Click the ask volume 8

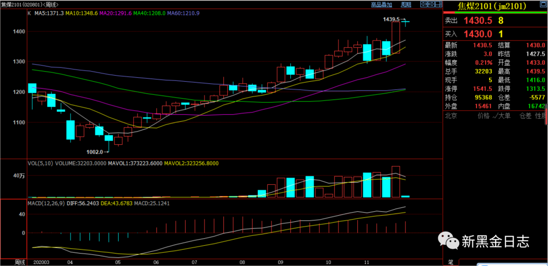pyautogui.click(x=501, y=21)
